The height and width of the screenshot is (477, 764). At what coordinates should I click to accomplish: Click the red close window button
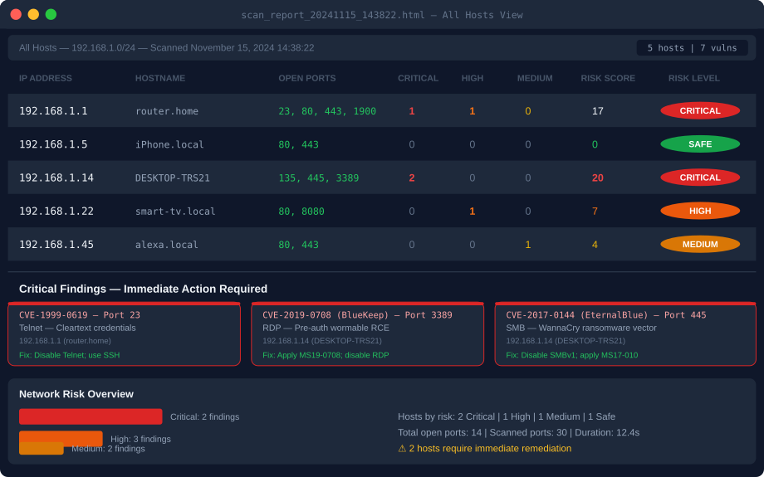[x=16, y=15]
